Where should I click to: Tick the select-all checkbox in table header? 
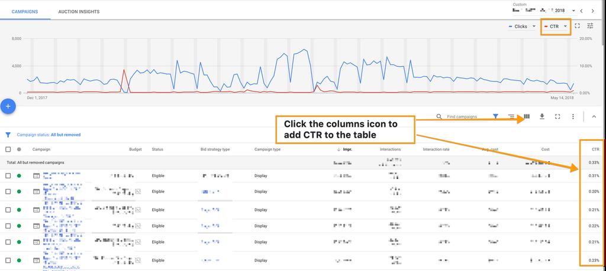pyautogui.click(x=8, y=149)
